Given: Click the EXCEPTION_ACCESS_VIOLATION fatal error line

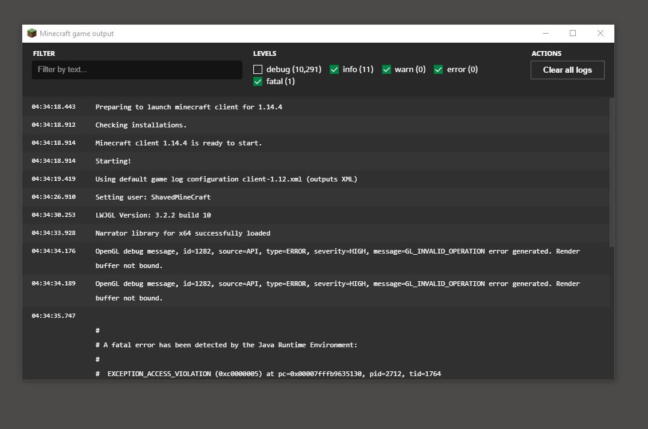Looking at the screenshot, I should [x=274, y=374].
